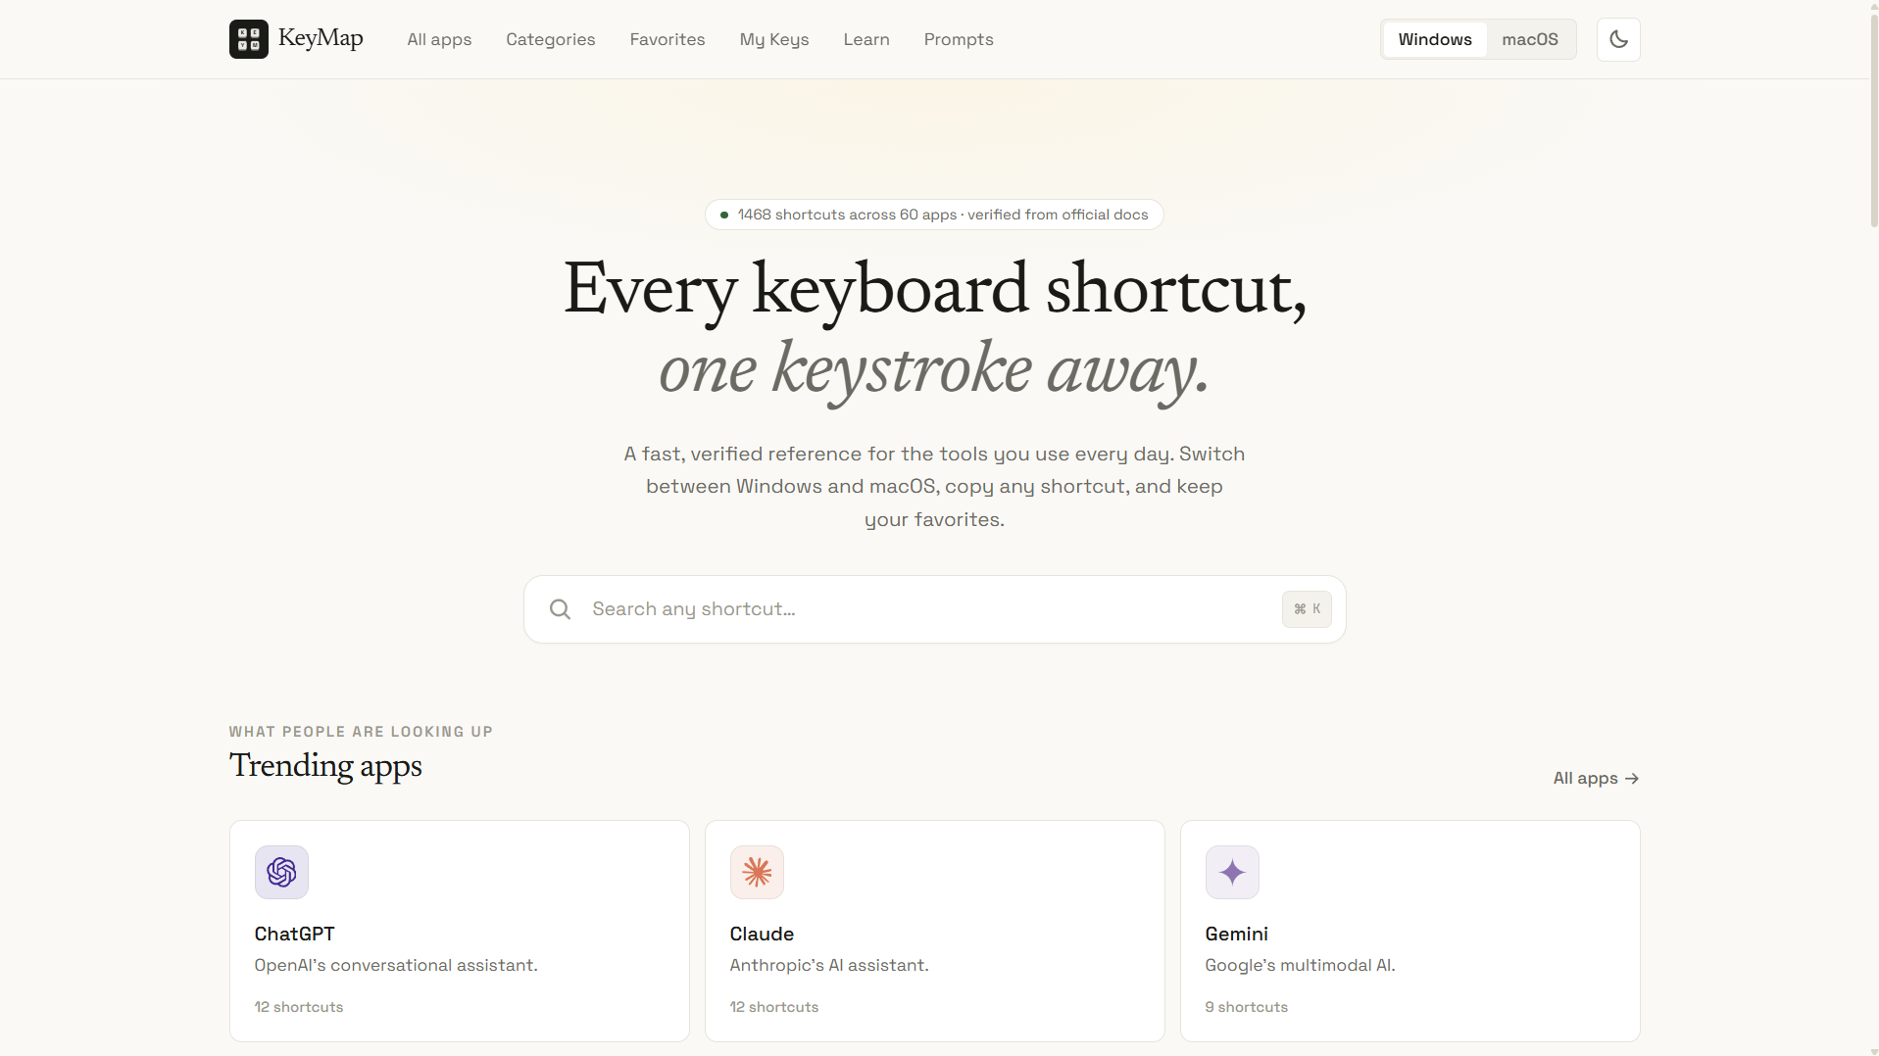Click the search magnifier icon
Viewport: 1879px width, 1056px height.
560,609
